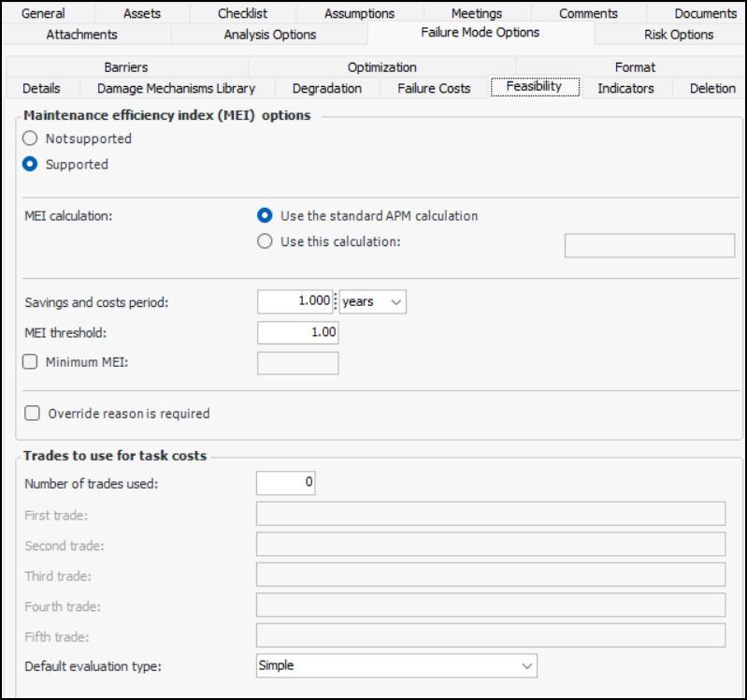Open the Indicators tab
This screenshot has height=700, width=747.
click(x=625, y=88)
